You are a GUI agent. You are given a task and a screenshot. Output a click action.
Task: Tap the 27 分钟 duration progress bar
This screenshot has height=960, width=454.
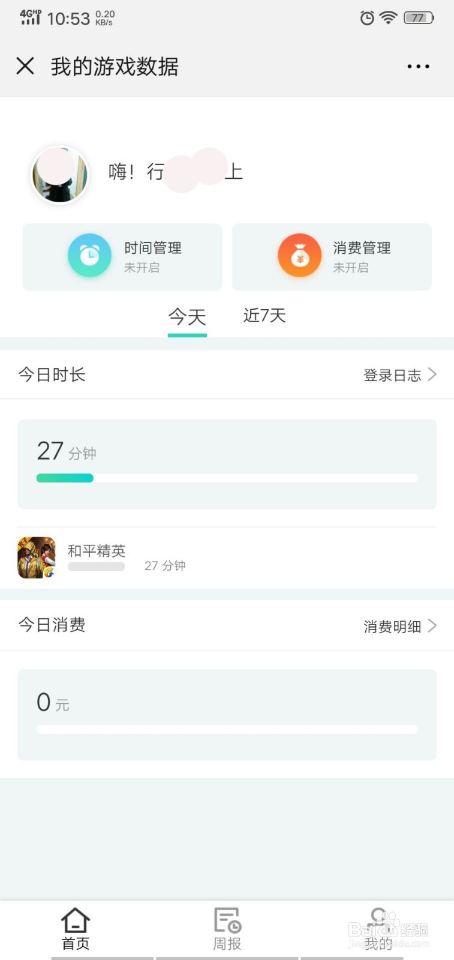[227, 478]
